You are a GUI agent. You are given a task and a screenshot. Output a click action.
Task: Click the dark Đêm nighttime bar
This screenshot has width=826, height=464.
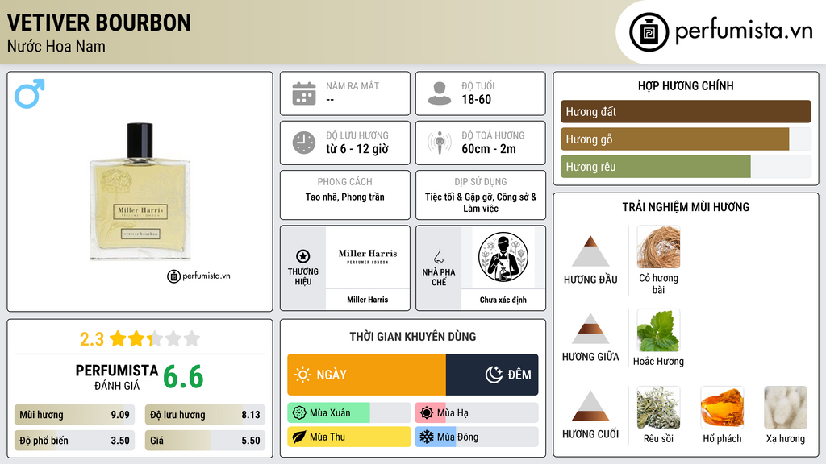point(492,375)
